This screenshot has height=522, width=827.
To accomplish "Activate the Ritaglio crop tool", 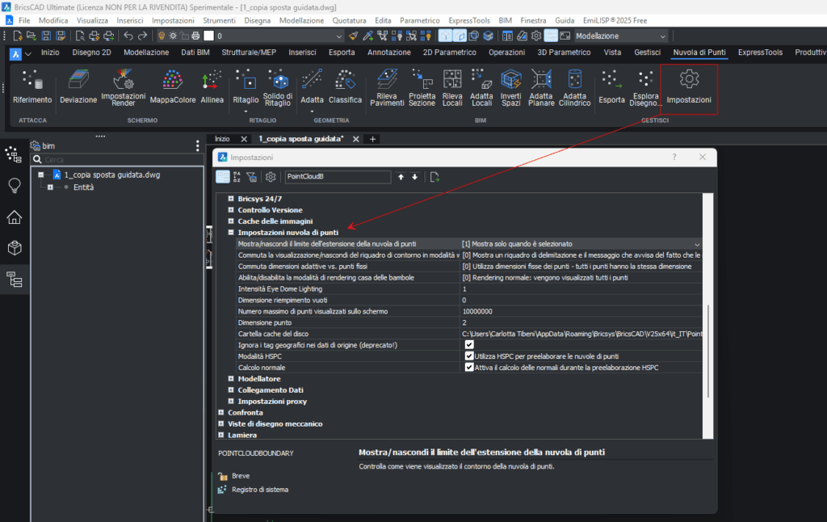I will pos(246,87).
